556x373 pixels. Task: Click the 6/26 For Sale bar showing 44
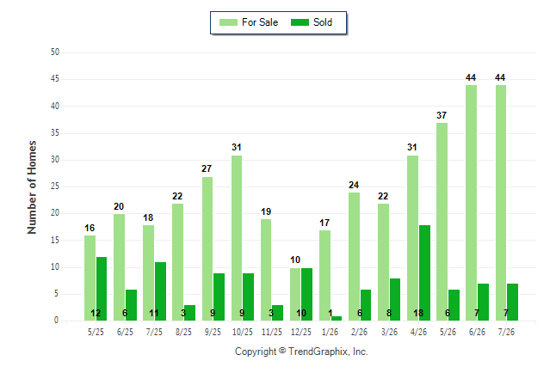(472, 203)
